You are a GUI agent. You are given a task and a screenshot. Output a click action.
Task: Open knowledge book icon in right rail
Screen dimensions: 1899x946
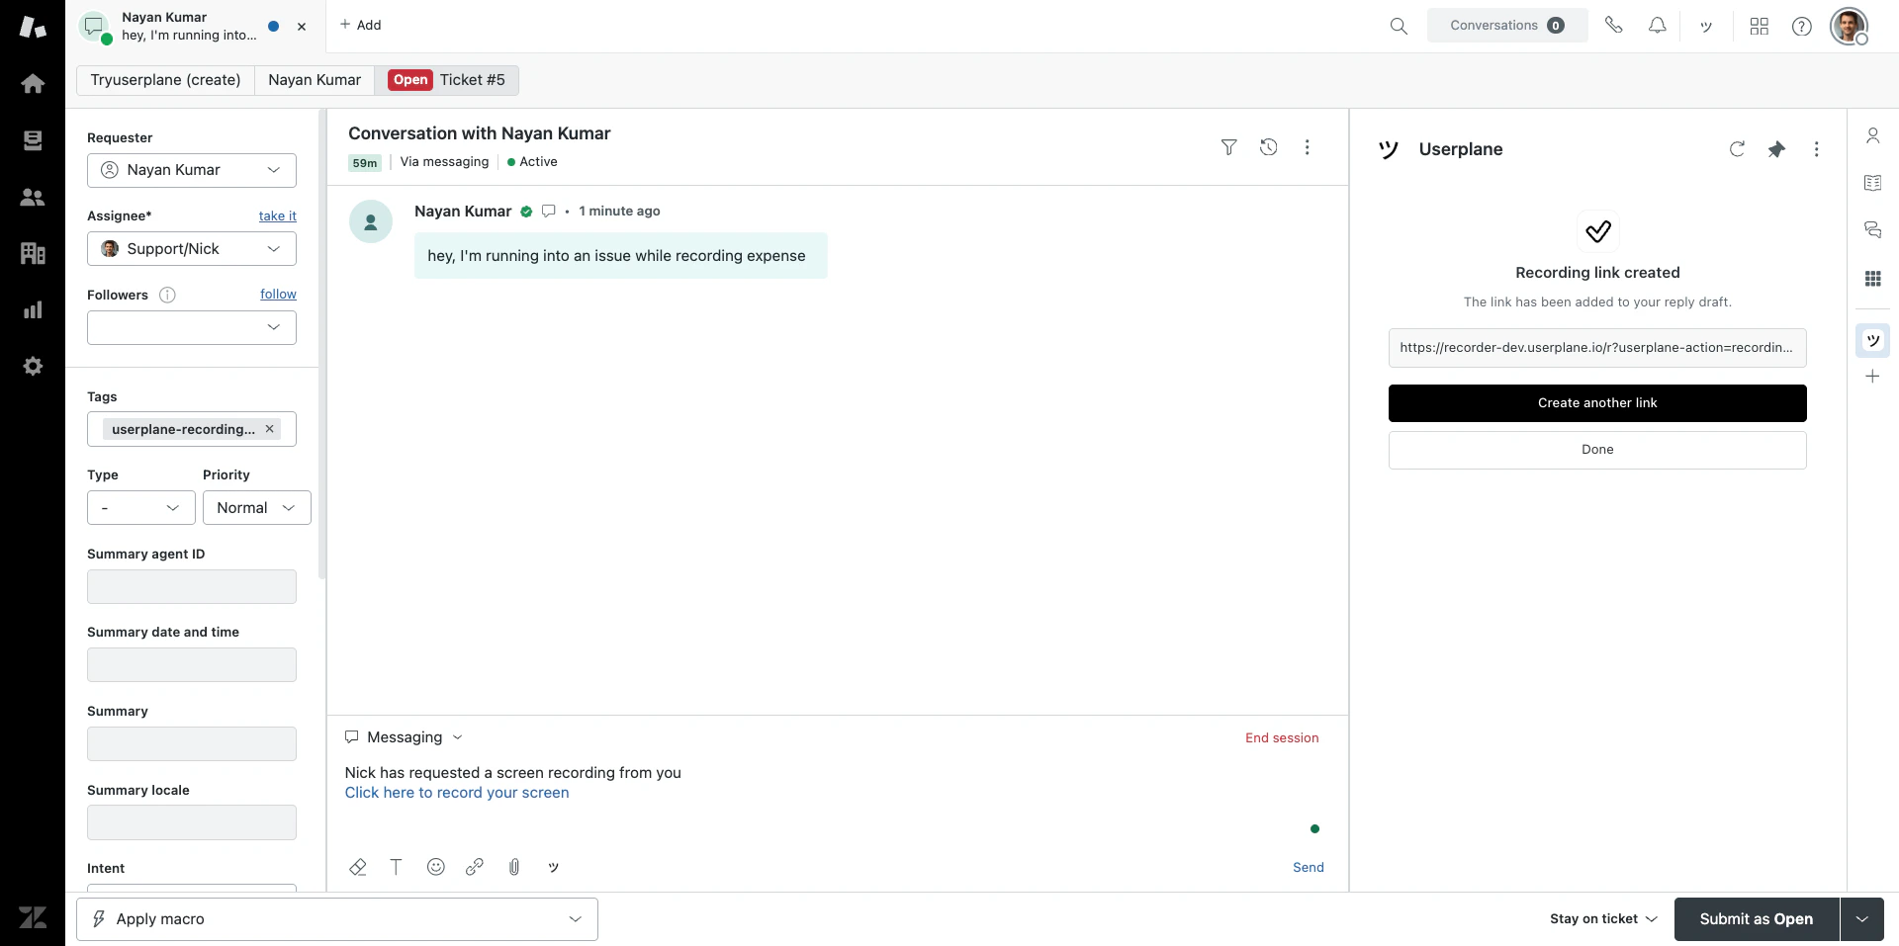click(x=1872, y=183)
